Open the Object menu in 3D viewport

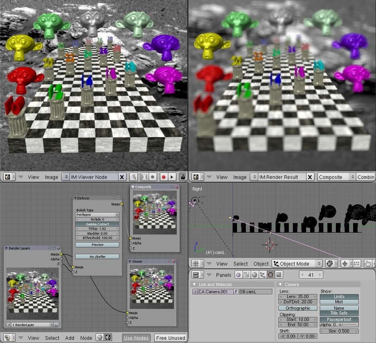261,264
